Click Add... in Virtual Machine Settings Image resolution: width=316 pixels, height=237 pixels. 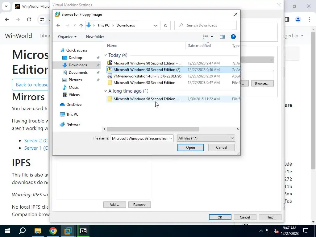pyautogui.click(x=114, y=205)
